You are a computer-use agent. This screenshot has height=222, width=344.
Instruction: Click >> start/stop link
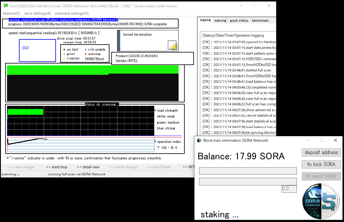click(57, 167)
